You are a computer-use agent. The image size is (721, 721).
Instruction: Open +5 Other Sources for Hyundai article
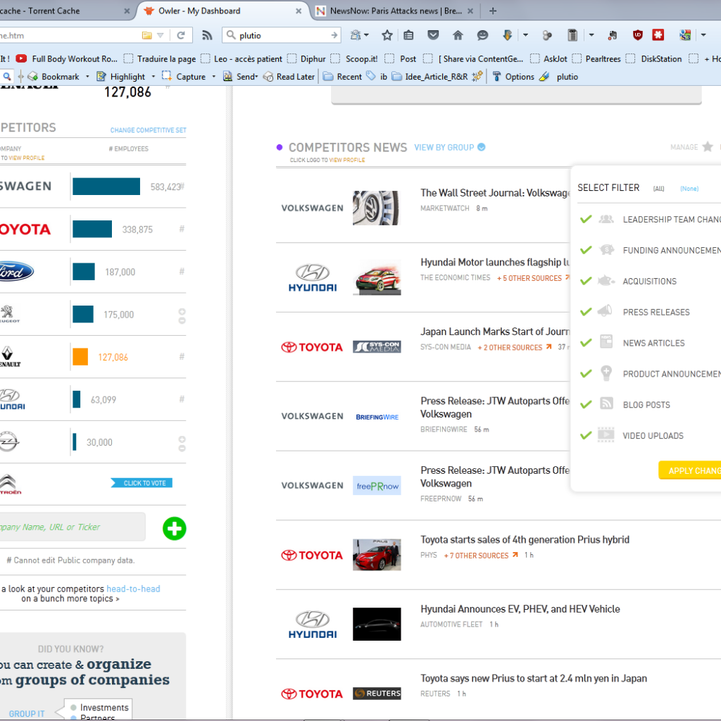529,278
